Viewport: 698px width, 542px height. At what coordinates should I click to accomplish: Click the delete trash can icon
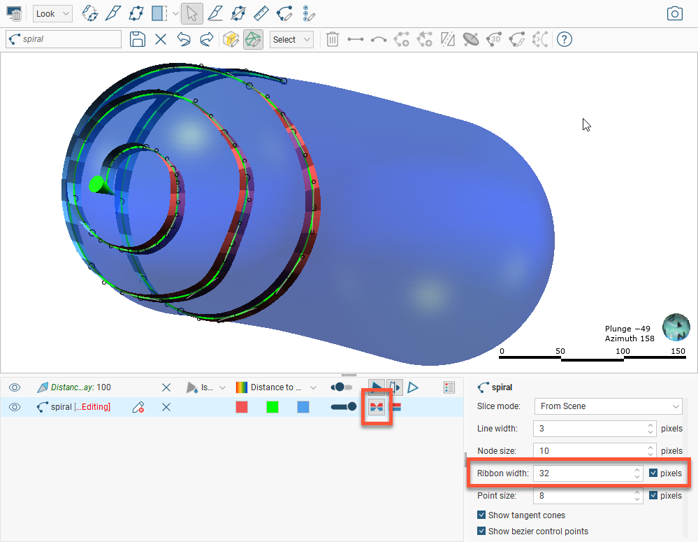click(333, 40)
